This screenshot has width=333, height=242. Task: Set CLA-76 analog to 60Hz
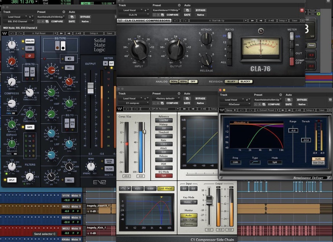pyautogui.click(x=183, y=81)
